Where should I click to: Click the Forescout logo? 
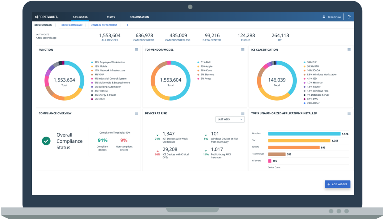[x=46, y=17]
